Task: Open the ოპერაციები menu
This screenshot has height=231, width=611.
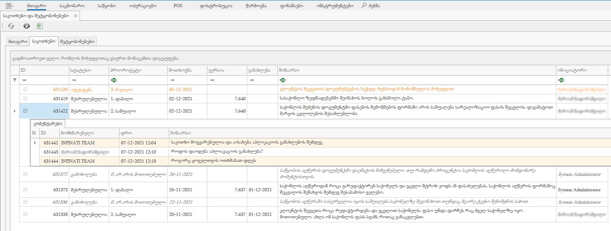Action: point(143,6)
